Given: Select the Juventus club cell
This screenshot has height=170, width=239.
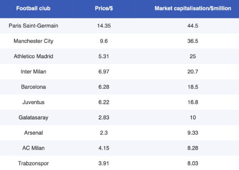Looking at the screenshot, I should pyautogui.click(x=33, y=102).
